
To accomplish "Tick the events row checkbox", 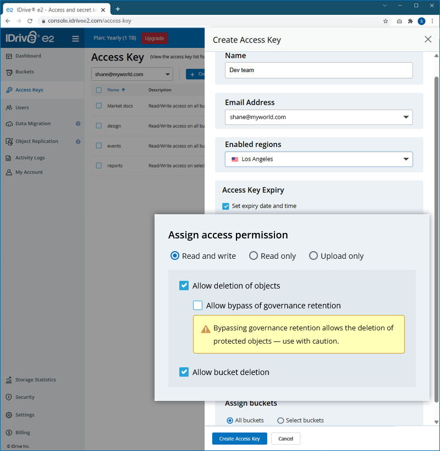I will click(x=99, y=145).
